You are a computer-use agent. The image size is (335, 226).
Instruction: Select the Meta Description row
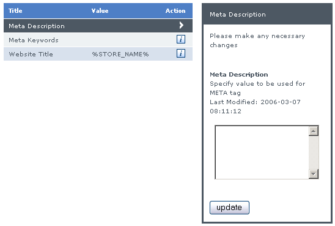point(98,26)
